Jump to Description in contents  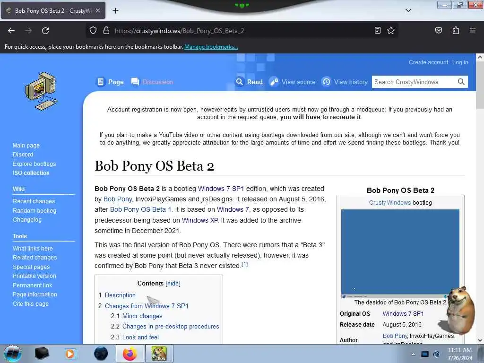click(x=120, y=295)
